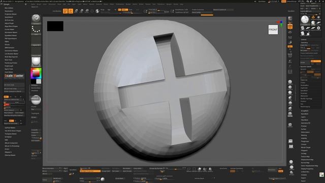Viewport: 325px width, 183px height.
Task: Select the orange SimpleBrush tool icon
Action: (x=313, y=18)
